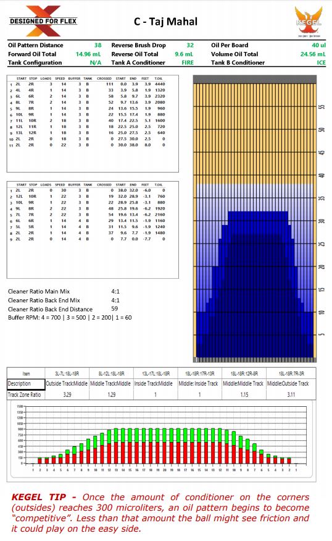The height and width of the screenshot is (541, 332).
Task: Click the Reverse Brush Drop value 32
Action: click(190, 45)
